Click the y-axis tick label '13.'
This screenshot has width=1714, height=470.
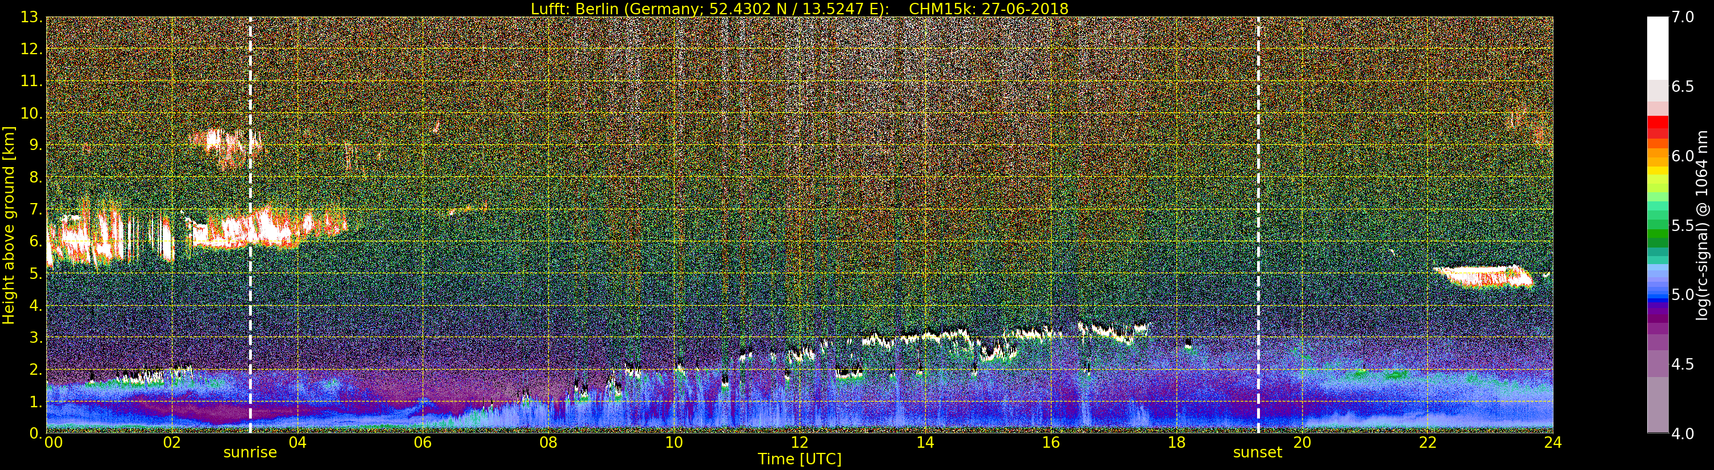(x=32, y=17)
